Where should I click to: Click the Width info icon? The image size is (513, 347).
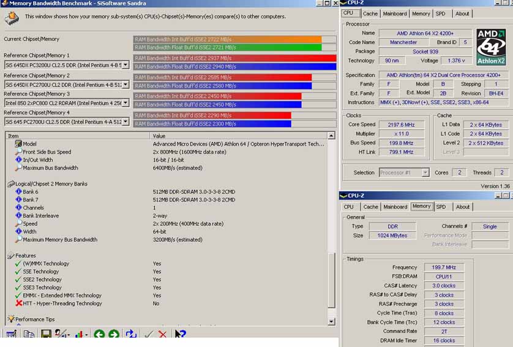point(18,231)
